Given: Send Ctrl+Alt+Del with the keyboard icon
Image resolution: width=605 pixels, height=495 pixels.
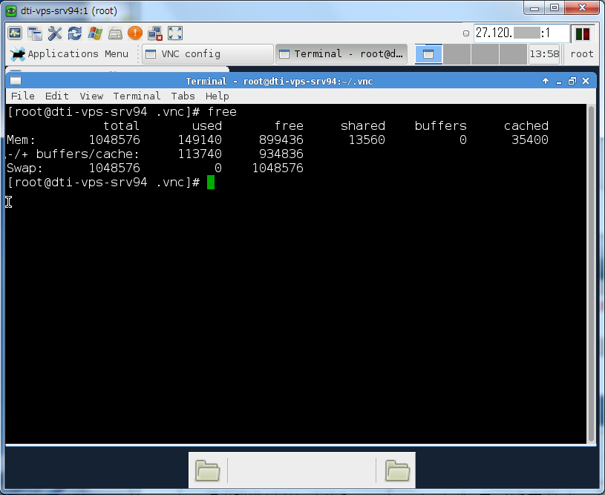Looking at the screenshot, I should [115, 33].
